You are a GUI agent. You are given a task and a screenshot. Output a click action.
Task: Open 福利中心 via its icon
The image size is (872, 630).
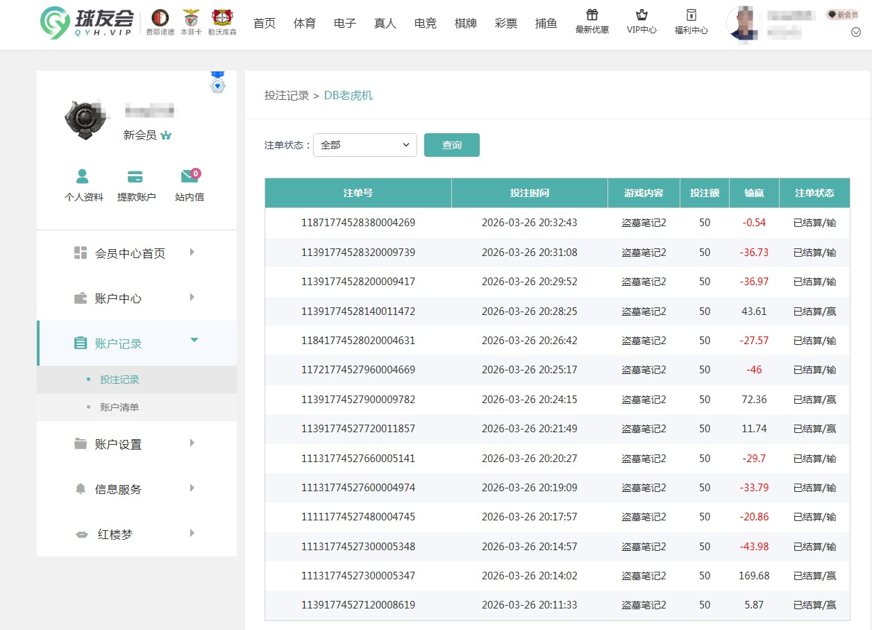click(x=691, y=15)
